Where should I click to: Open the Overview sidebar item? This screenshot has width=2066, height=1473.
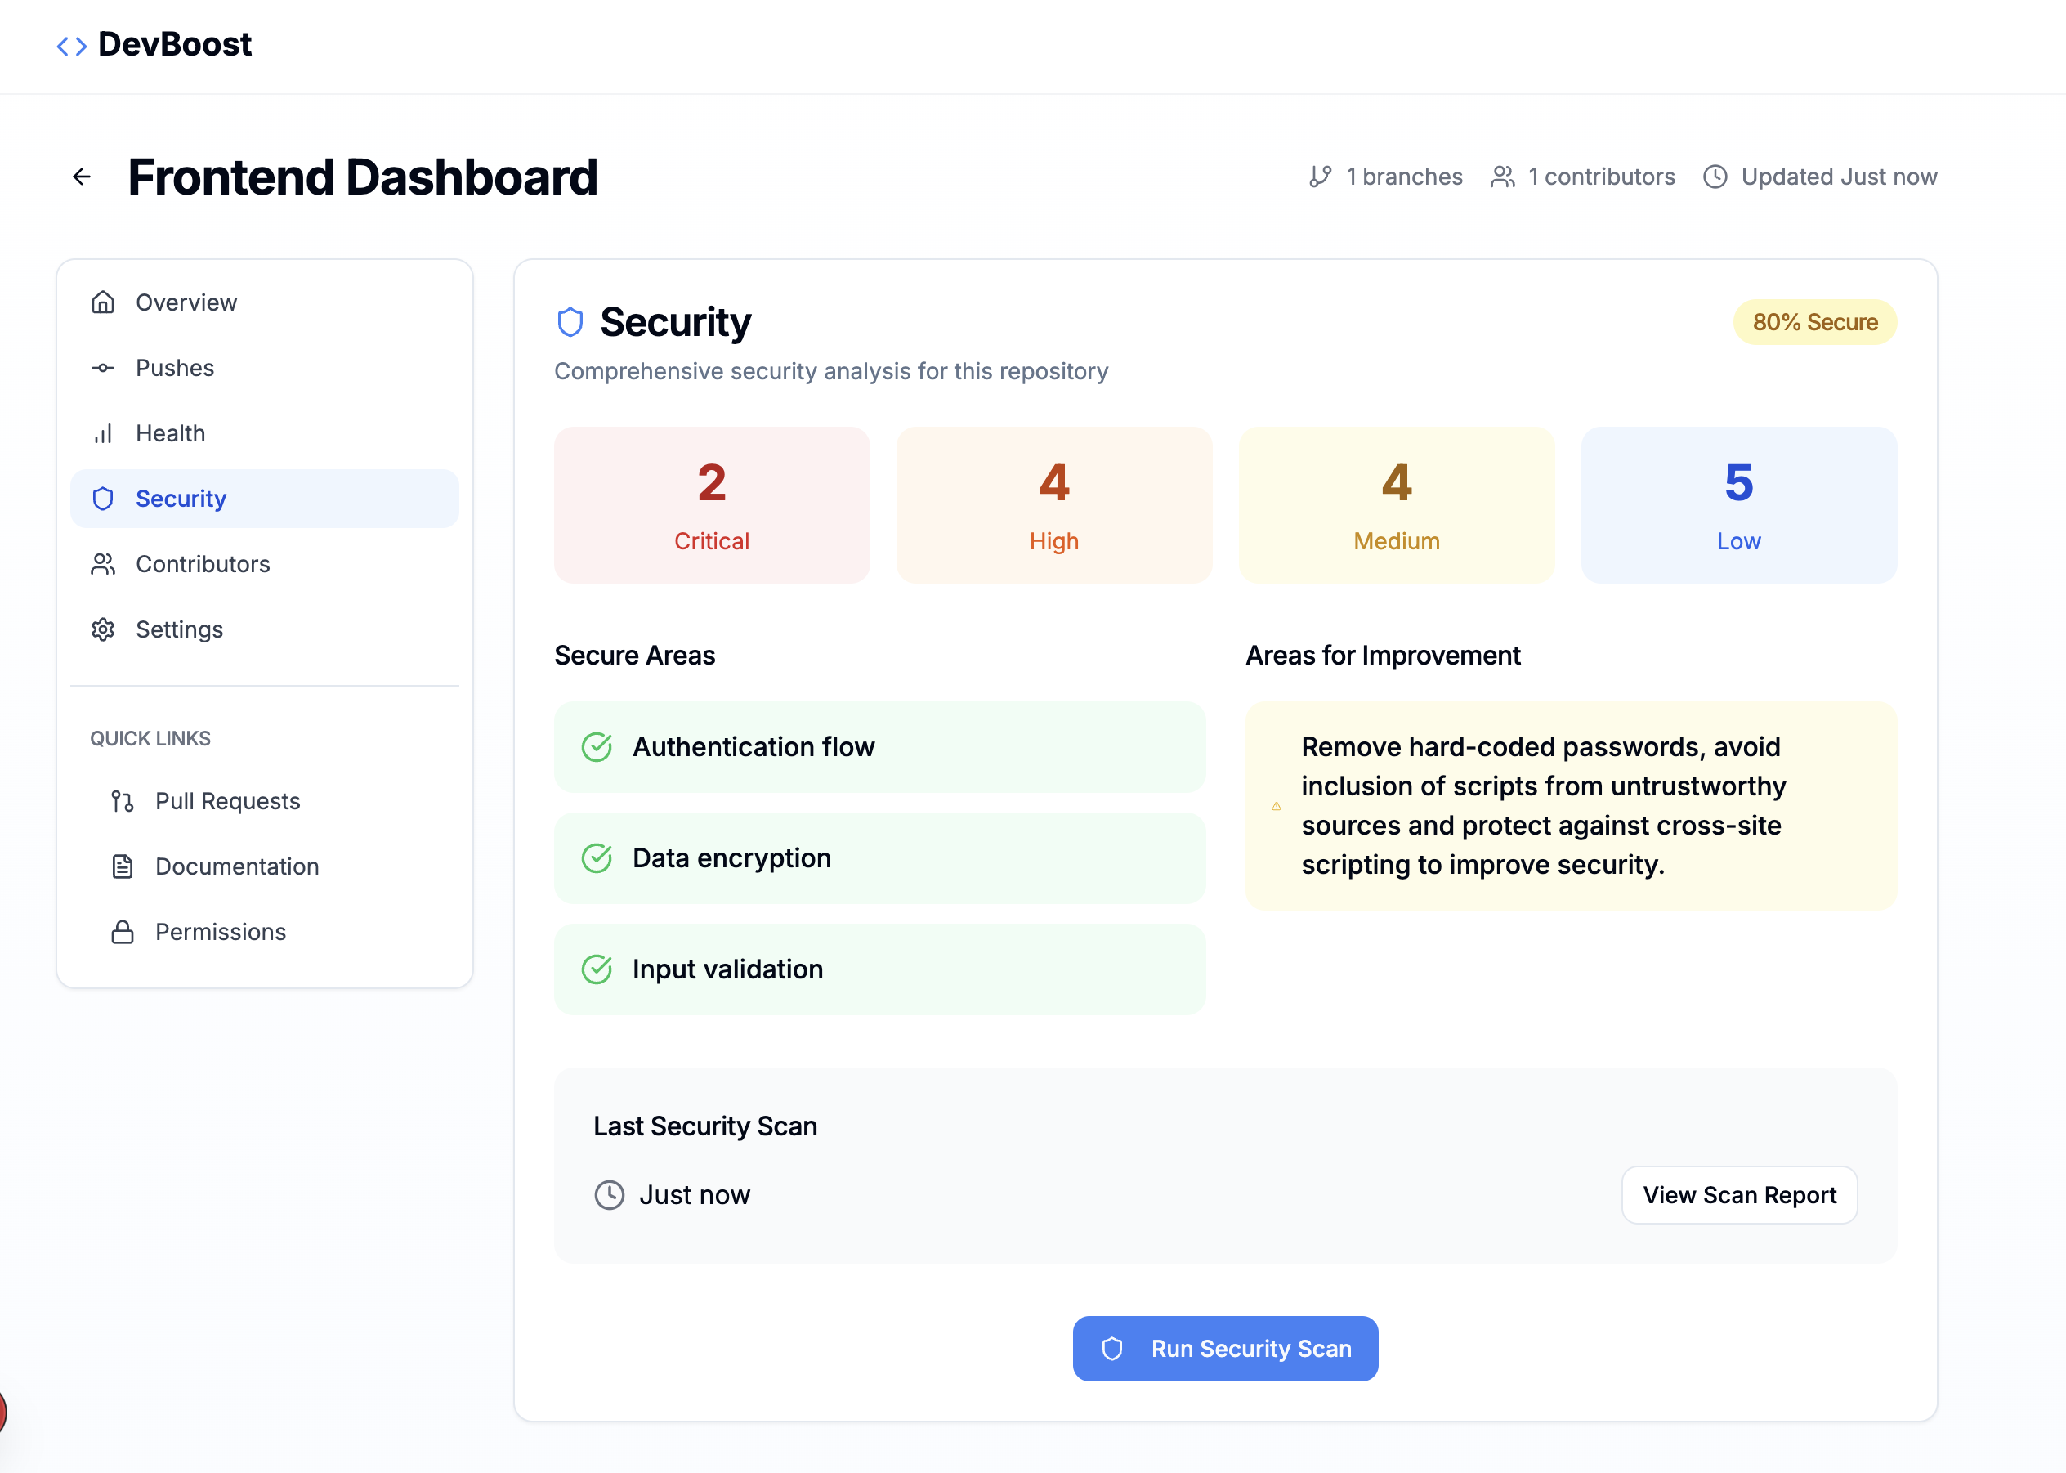tap(186, 302)
